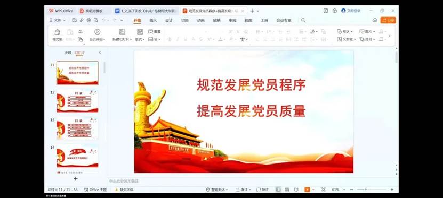This screenshot has width=443, height=198.
Task: Click the Login (立即登录) button
Action: point(351,11)
